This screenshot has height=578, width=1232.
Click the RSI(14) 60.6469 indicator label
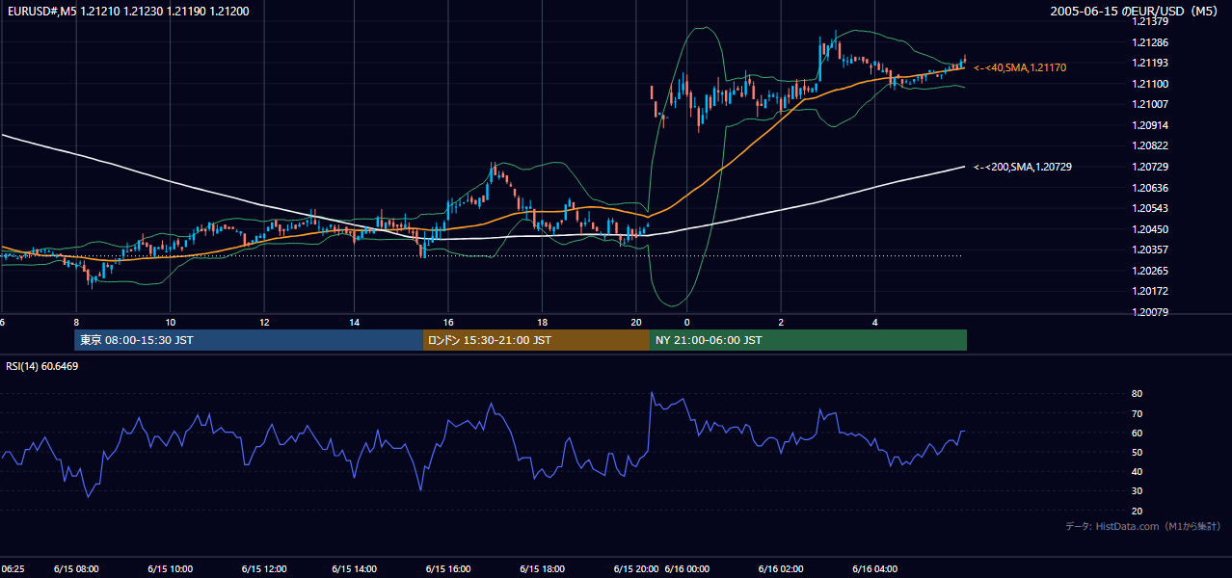42,366
